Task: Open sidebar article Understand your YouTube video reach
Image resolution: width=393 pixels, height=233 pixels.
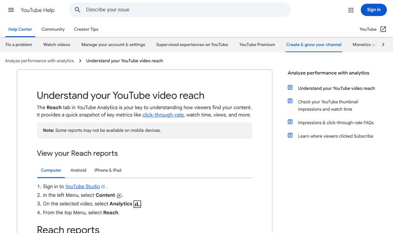Action: 336,88
